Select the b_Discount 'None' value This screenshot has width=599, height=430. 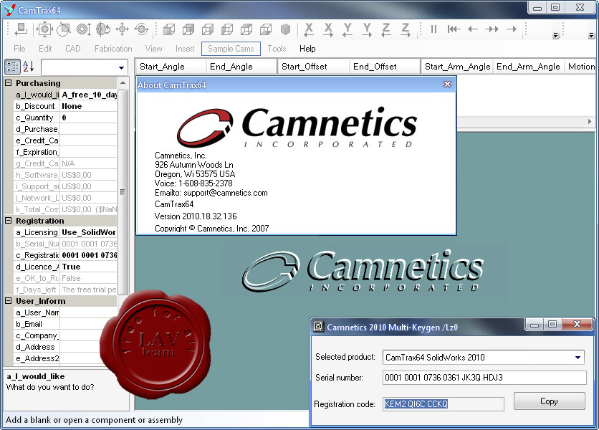click(x=89, y=106)
